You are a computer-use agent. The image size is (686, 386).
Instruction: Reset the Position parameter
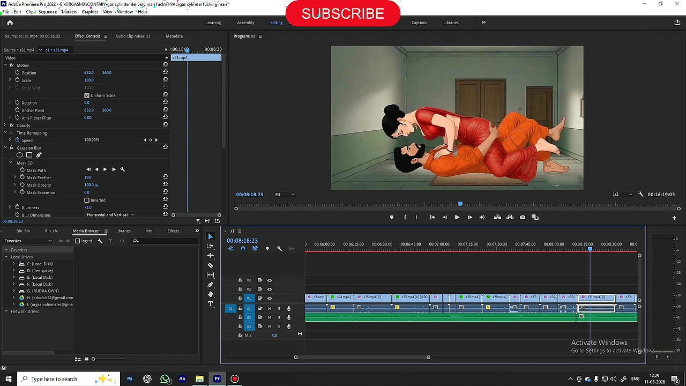click(165, 72)
